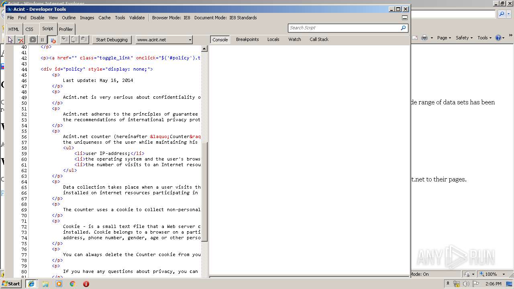Open the Breakpoints pane tab
This screenshot has width=514, height=289.
pyautogui.click(x=247, y=39)
